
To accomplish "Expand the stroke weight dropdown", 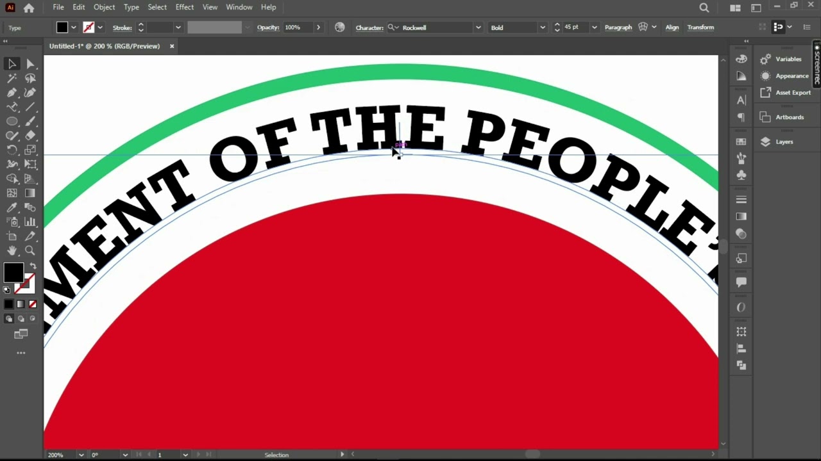I will (x=178, y=28).
